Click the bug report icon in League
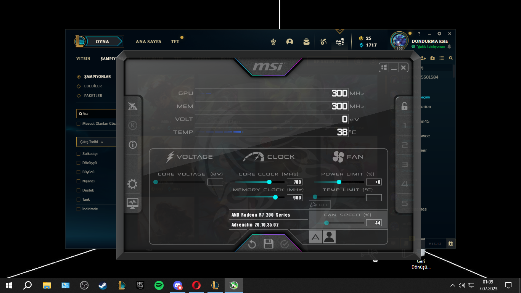 [450, 243]
